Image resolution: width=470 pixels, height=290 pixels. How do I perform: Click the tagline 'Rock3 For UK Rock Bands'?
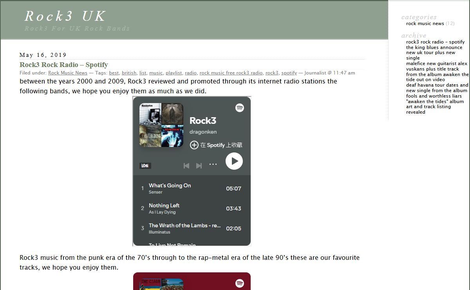77,28
